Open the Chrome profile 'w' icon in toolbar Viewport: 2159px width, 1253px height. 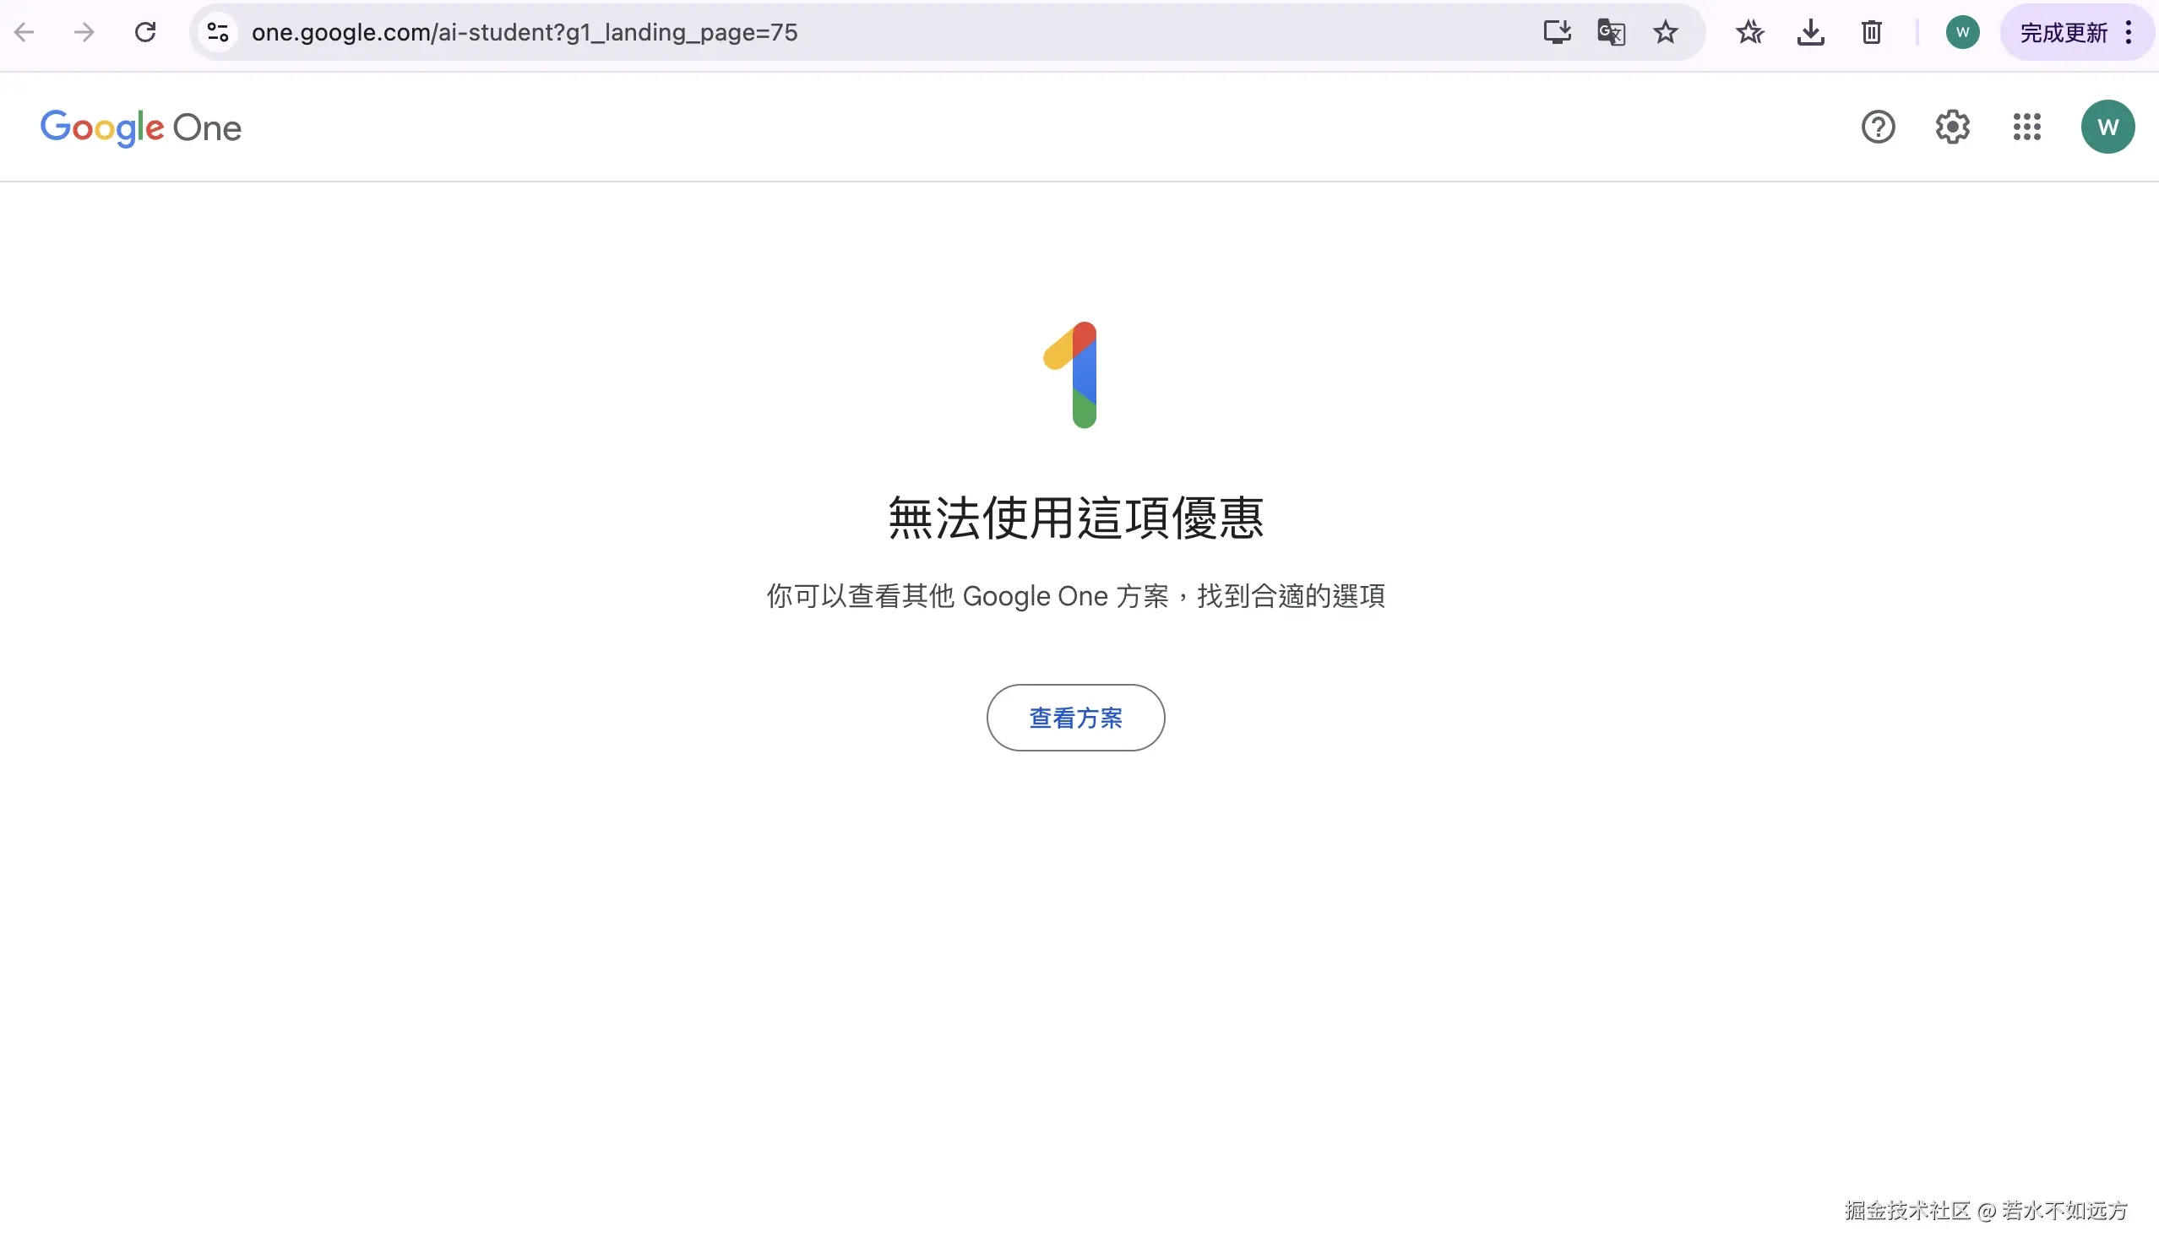point(1962,32)
